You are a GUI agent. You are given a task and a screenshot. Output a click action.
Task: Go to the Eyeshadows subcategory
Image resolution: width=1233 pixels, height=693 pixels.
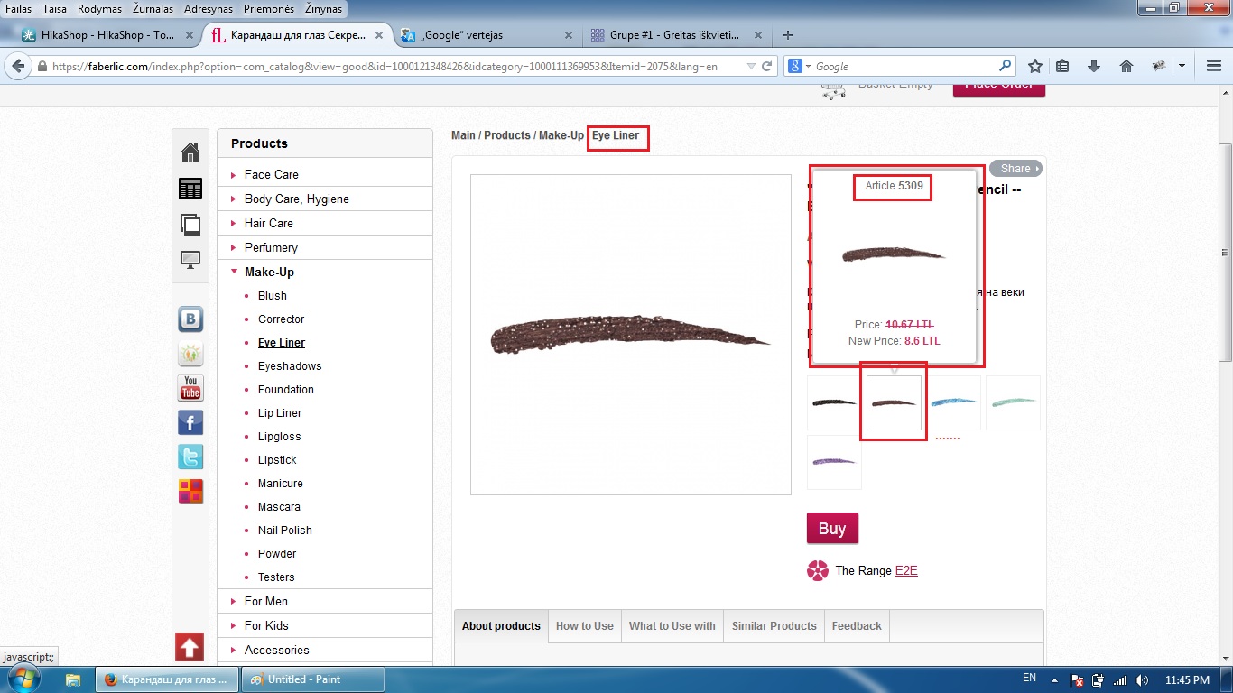290,366
